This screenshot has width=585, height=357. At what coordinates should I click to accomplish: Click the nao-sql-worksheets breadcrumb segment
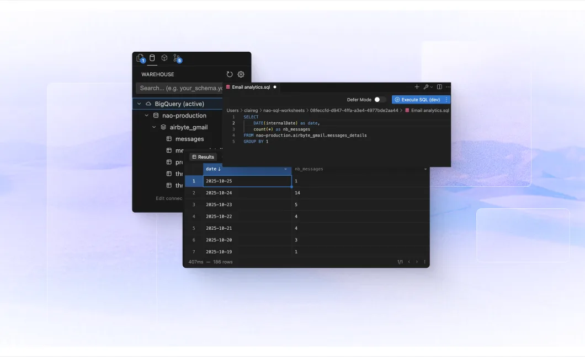(284, 111)
